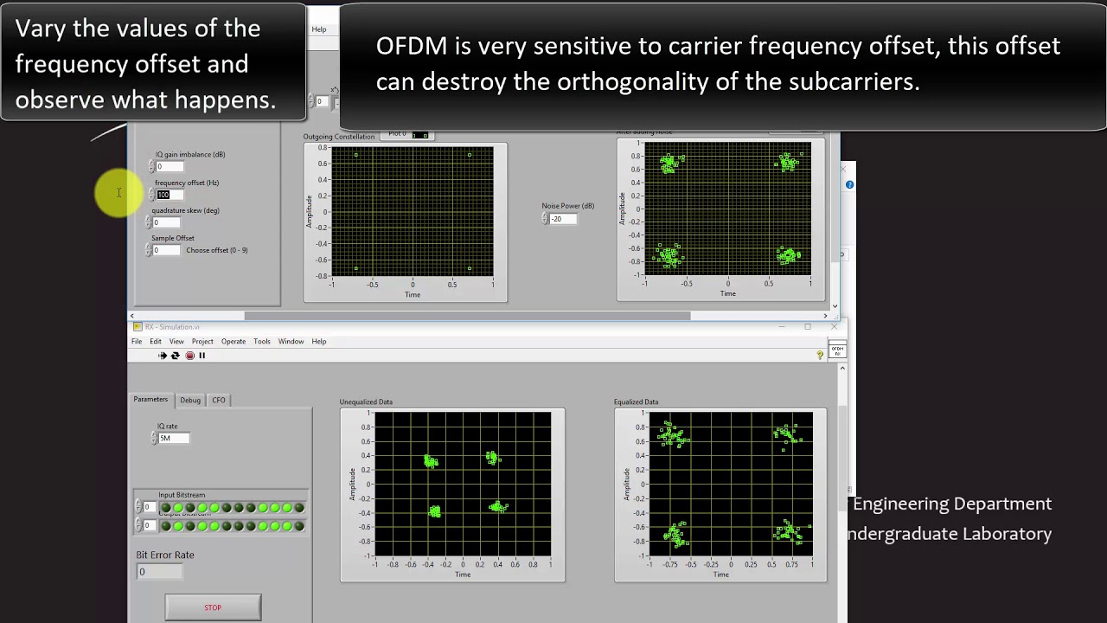Open the Help menu in RX window

[x=319, y=342]
